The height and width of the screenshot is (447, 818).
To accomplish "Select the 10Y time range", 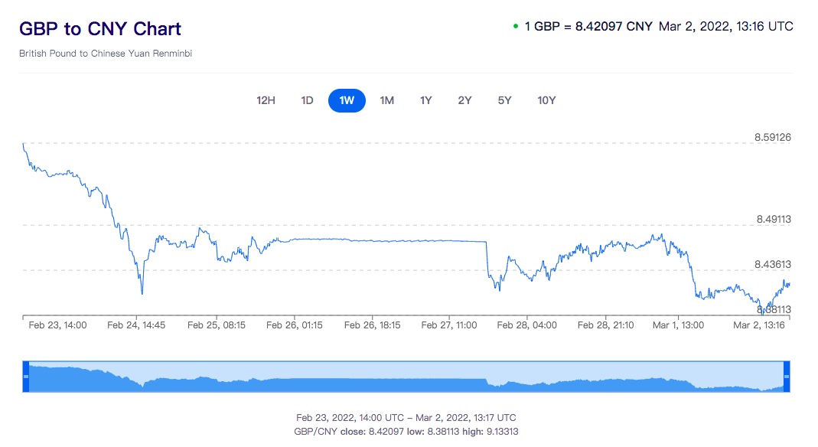I will pyautogui.click(x=546, y=100).
